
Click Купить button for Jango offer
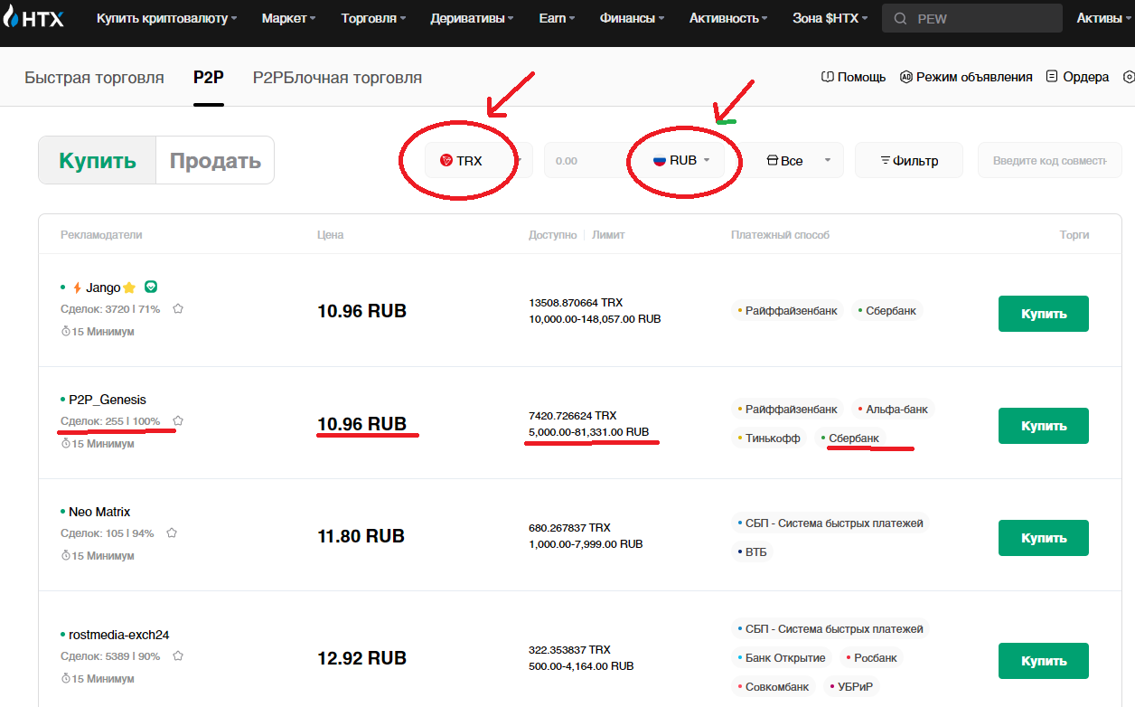[1044, 314]
